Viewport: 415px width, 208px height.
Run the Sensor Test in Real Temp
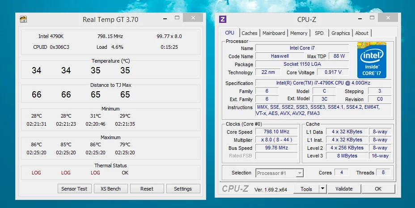pyautogui.click(x=74, y=189)
